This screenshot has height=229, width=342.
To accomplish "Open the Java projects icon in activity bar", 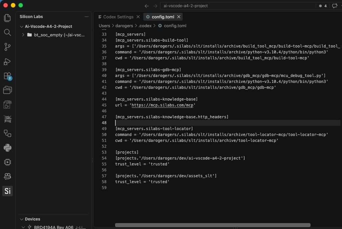I will point(8,105).
